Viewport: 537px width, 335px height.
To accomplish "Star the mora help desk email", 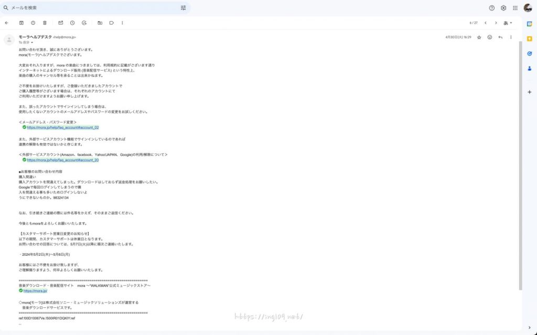I will (x=479, y=37).
